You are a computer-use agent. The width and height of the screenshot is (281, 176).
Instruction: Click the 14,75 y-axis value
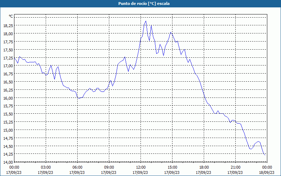(8, 138)
